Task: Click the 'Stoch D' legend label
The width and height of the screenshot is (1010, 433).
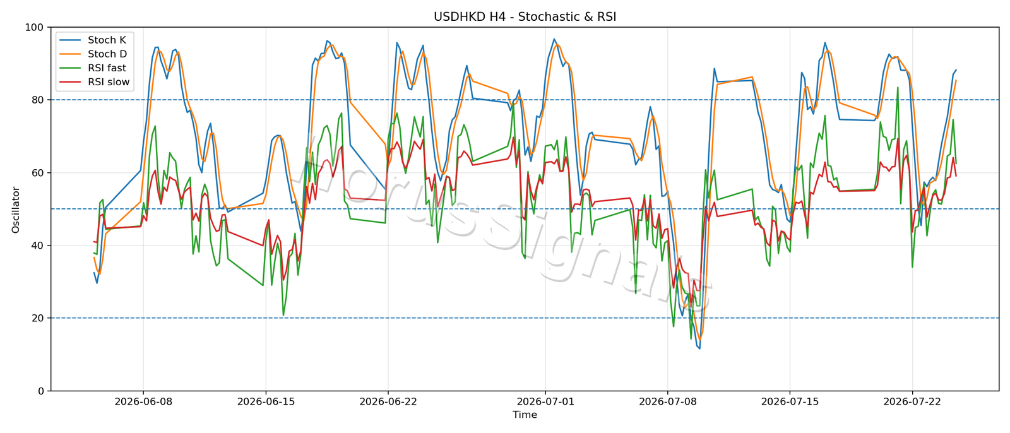Action: [x=107, y=54]
